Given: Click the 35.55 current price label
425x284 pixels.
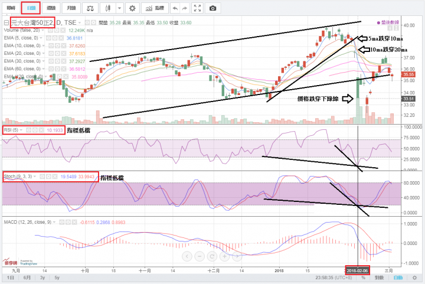Looking at the screenshot, I should click(408, 74).
